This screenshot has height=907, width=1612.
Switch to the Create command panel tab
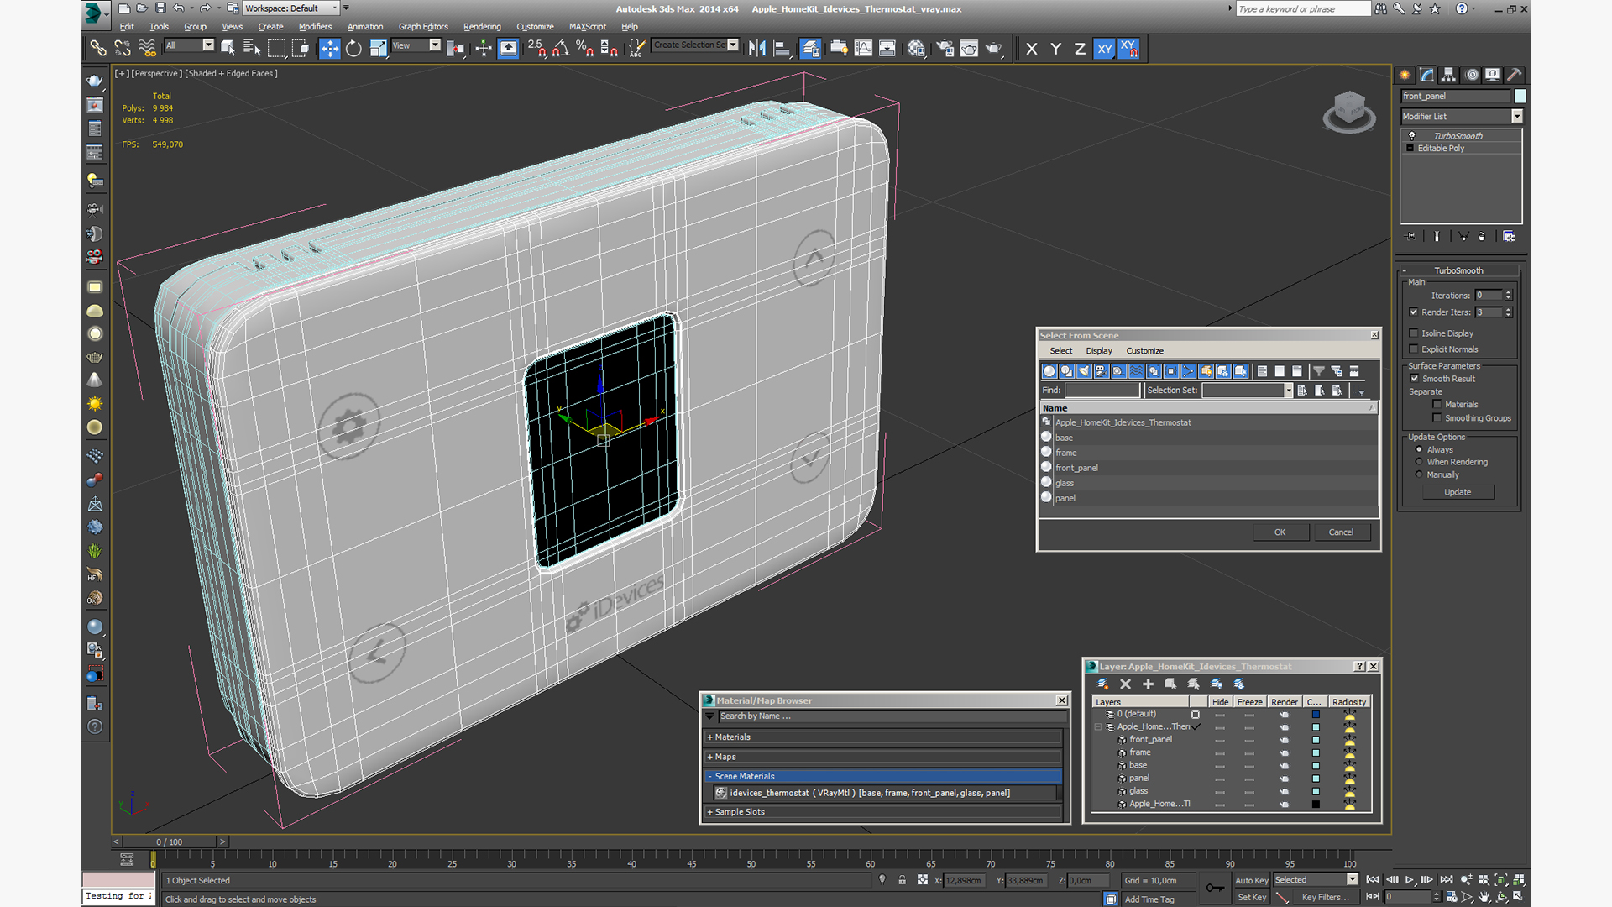1405,75
